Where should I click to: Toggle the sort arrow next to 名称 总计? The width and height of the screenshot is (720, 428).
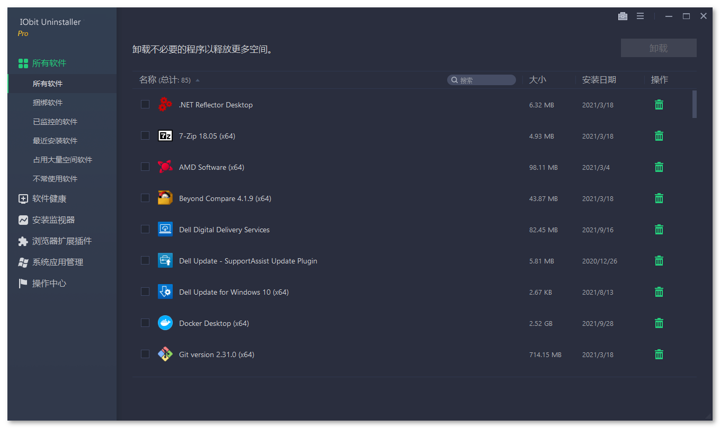pyautogui.click(x=198, y=80)
